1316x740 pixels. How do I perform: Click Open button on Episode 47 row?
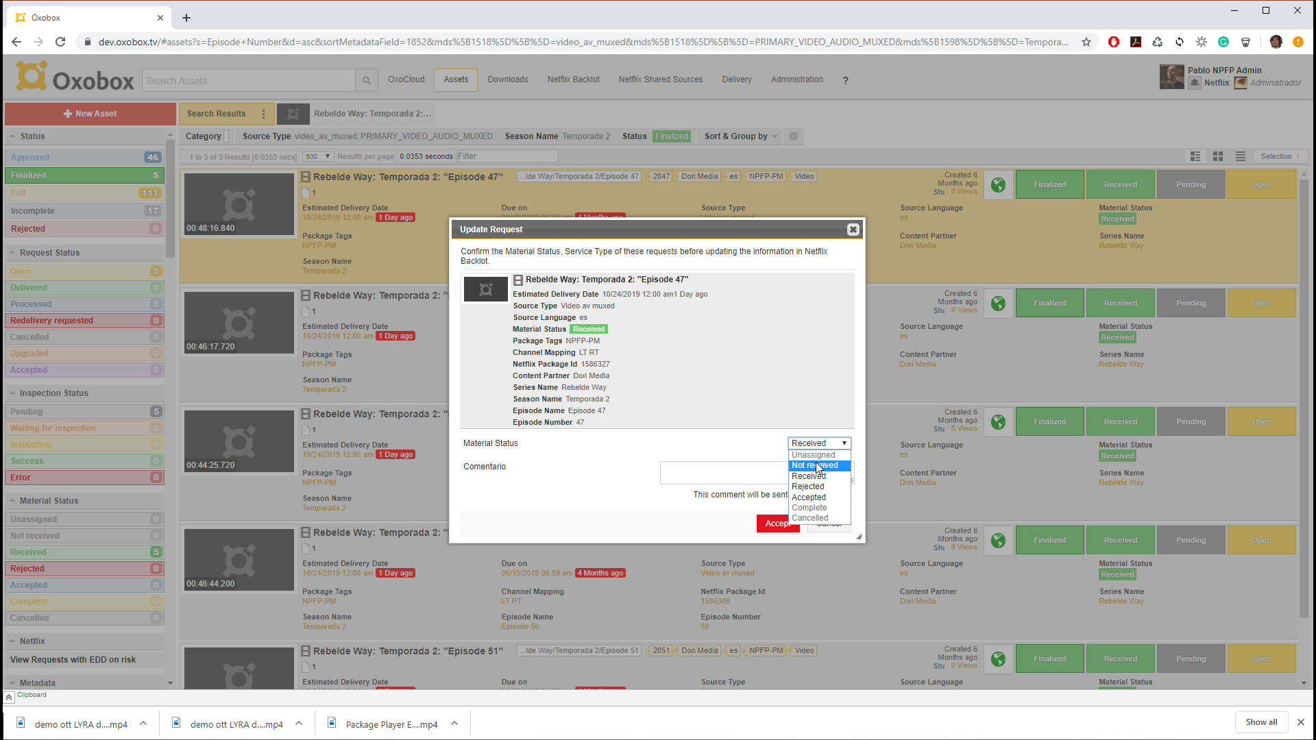(1261, 184)
